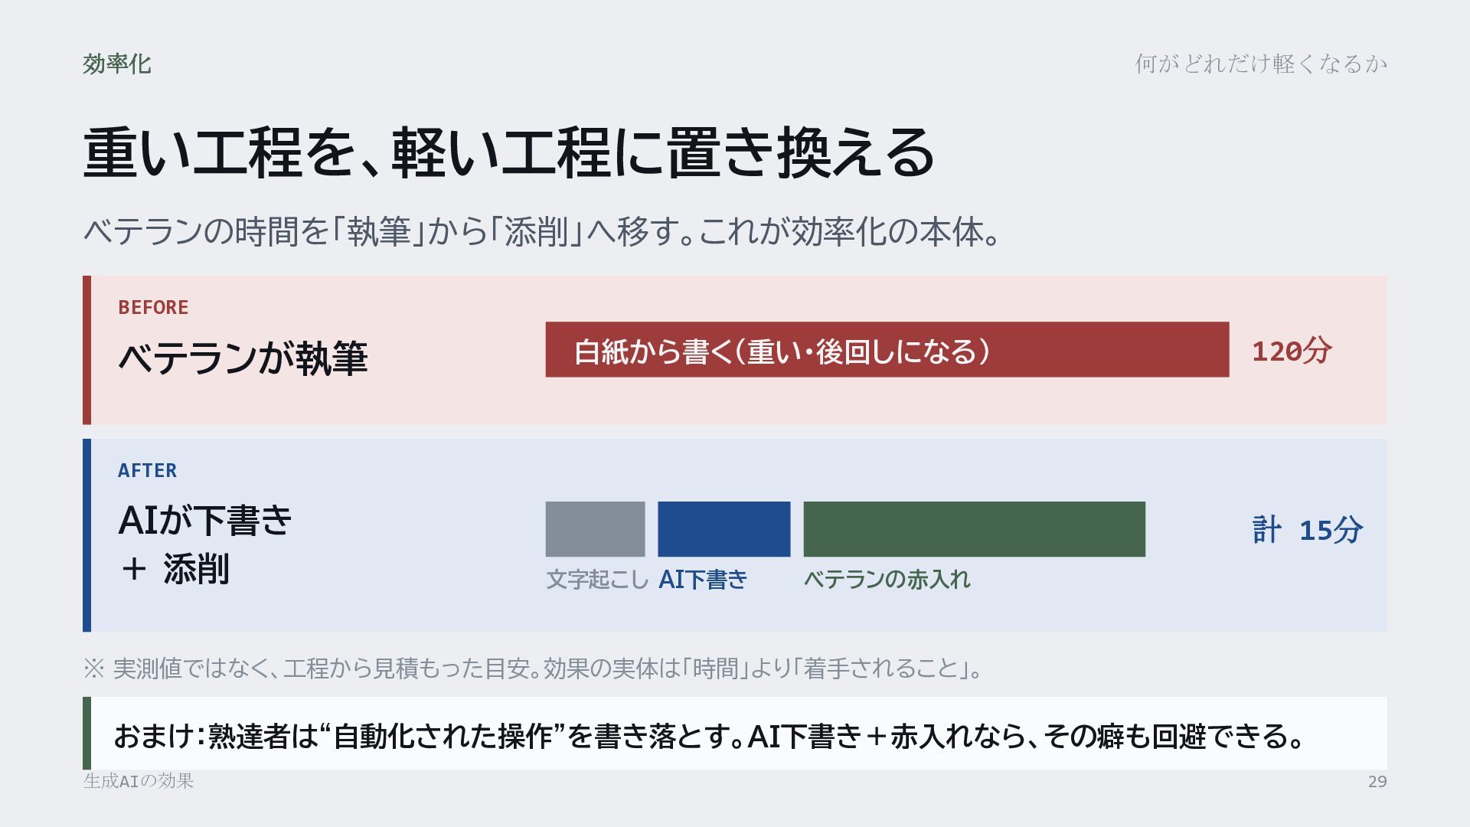Select the ベテランが執筆 heading

[x=243, y=358]
